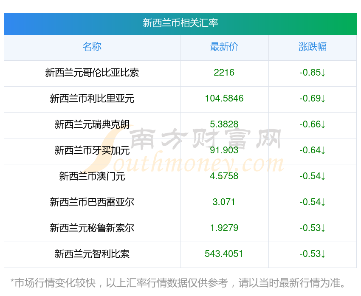Select the 新西兰币澳门元 row name
The height and width of the screenshot is (296, 361).
point(92,176)
